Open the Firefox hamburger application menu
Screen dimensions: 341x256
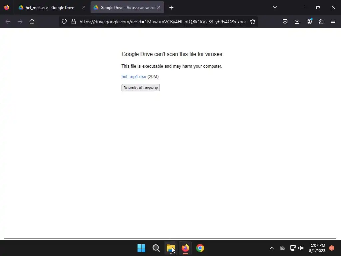(x=333, y=21)
